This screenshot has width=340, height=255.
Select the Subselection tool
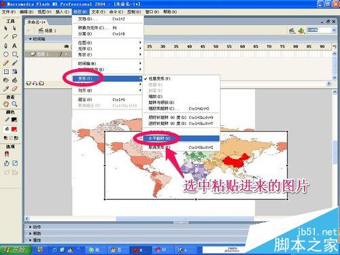[14, 29]
